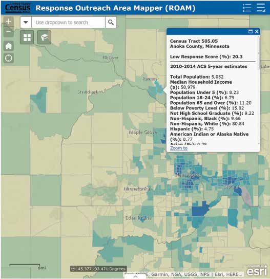Click the coordinate locator icon
This screenshot has width=270, height=279.
73,269
